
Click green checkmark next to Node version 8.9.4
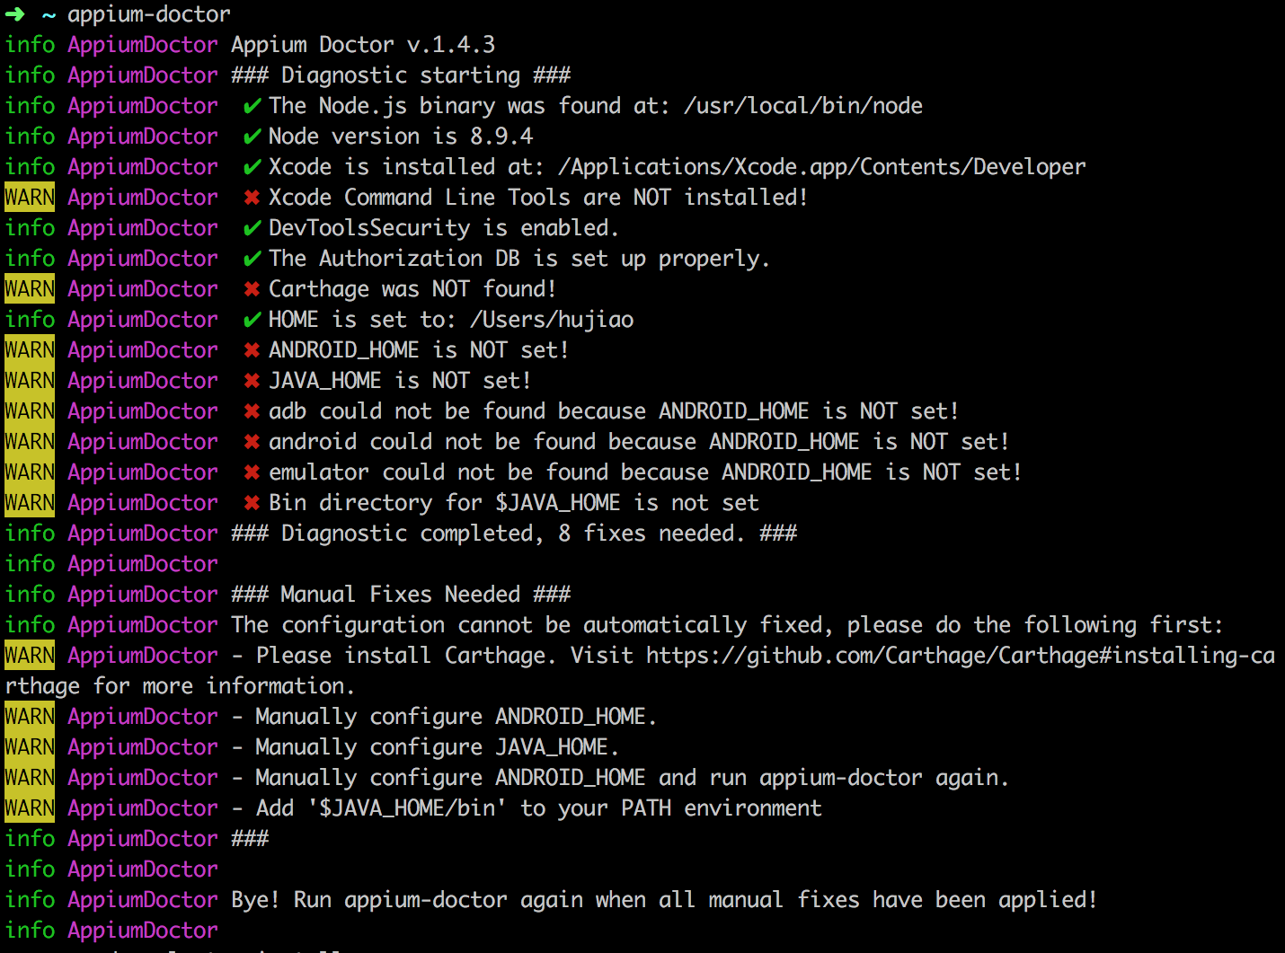tap(253, 137)
